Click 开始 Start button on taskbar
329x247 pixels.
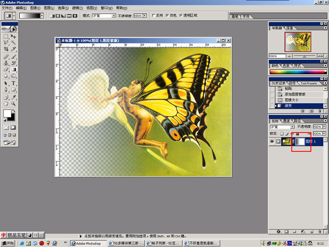[8, 243]
